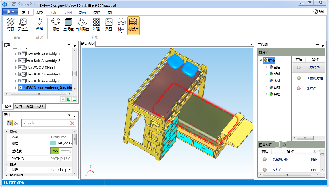Viewport: 329px width, 187px height.
Task: Pin the 属性 panel
Action: pos(74,115)
